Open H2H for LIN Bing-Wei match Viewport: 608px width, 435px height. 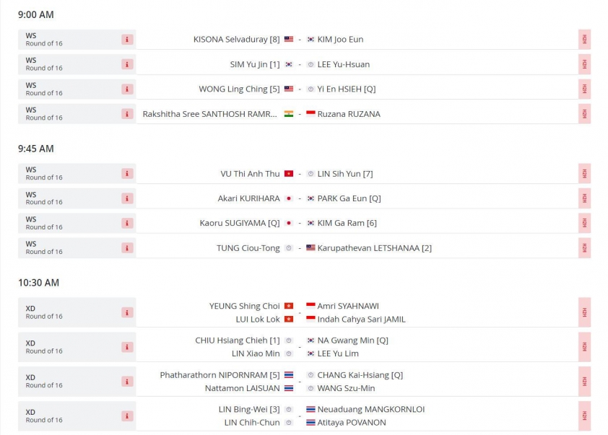(584, 416)
